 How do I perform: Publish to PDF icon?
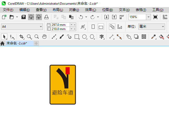click(122, 17)
